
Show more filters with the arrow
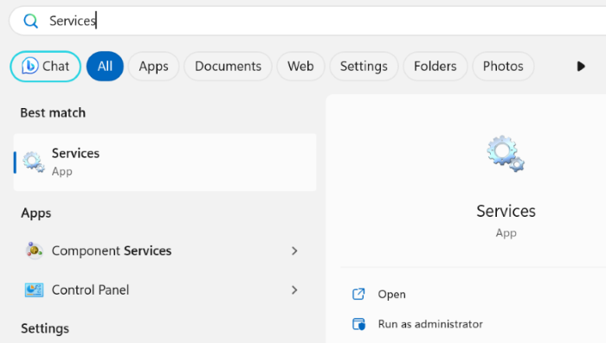tap(581, 67)
